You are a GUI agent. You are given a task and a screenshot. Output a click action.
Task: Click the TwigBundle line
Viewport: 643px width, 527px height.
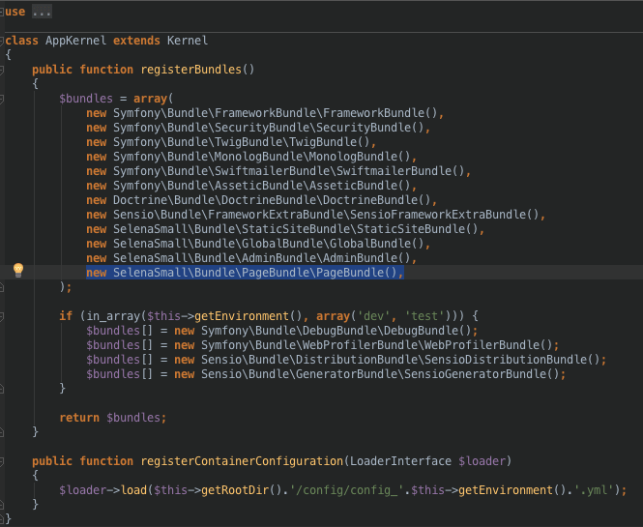[231, 142]
